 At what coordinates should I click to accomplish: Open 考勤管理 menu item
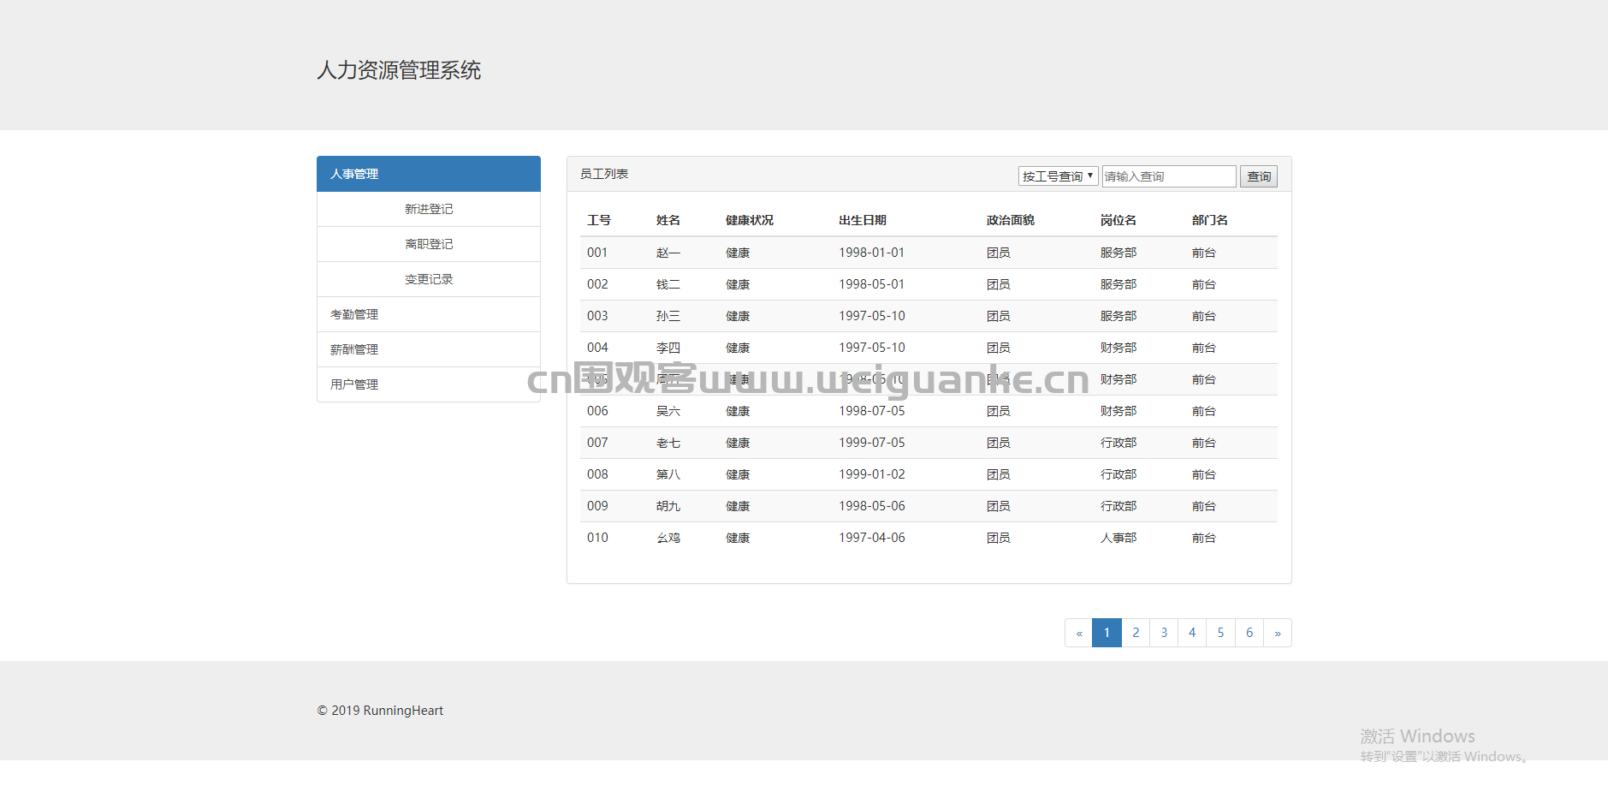[429, 314]
